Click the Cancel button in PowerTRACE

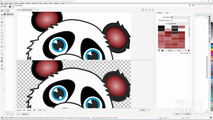(187, 114)
